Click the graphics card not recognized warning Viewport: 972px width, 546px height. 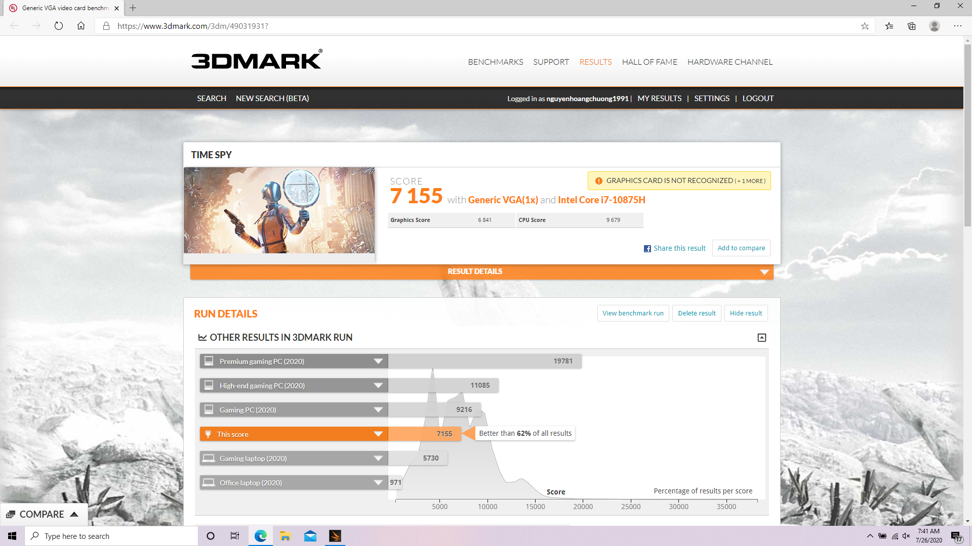click(x=679, y=181)
